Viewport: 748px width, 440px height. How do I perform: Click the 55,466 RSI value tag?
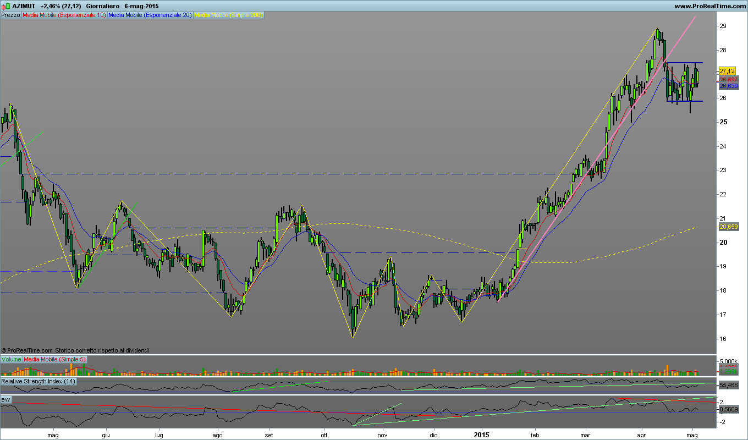point(728,386)
